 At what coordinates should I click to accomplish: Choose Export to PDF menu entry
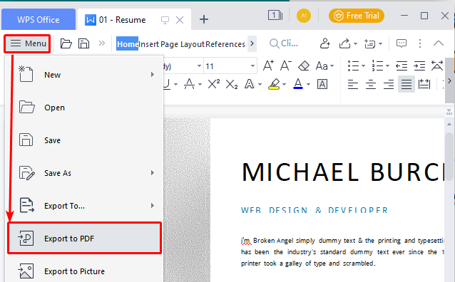(84, 239)
